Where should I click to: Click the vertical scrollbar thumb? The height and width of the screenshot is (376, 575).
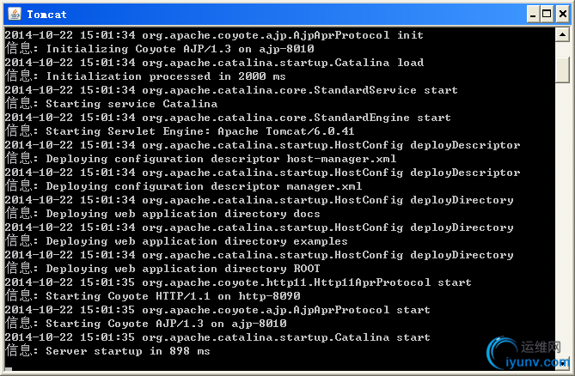(562, 70)
